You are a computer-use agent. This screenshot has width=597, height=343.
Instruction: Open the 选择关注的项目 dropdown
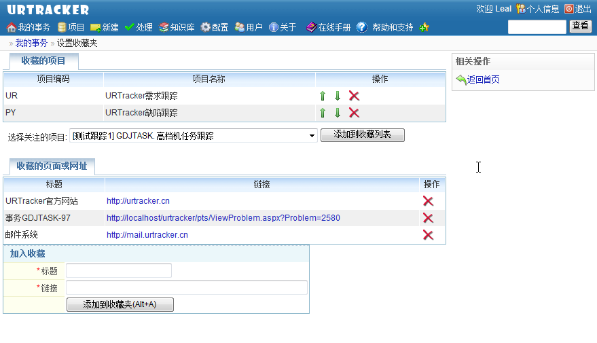194,136
